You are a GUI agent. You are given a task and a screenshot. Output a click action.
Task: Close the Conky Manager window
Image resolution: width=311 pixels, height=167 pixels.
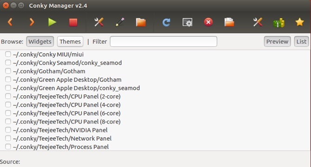[x=6, y=6]
